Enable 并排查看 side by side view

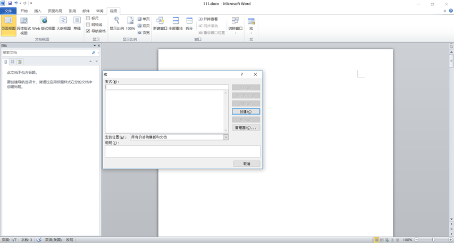tap(208, 19)
